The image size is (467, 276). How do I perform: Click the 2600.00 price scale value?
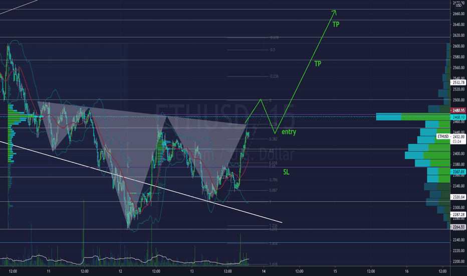pos(458,46)
